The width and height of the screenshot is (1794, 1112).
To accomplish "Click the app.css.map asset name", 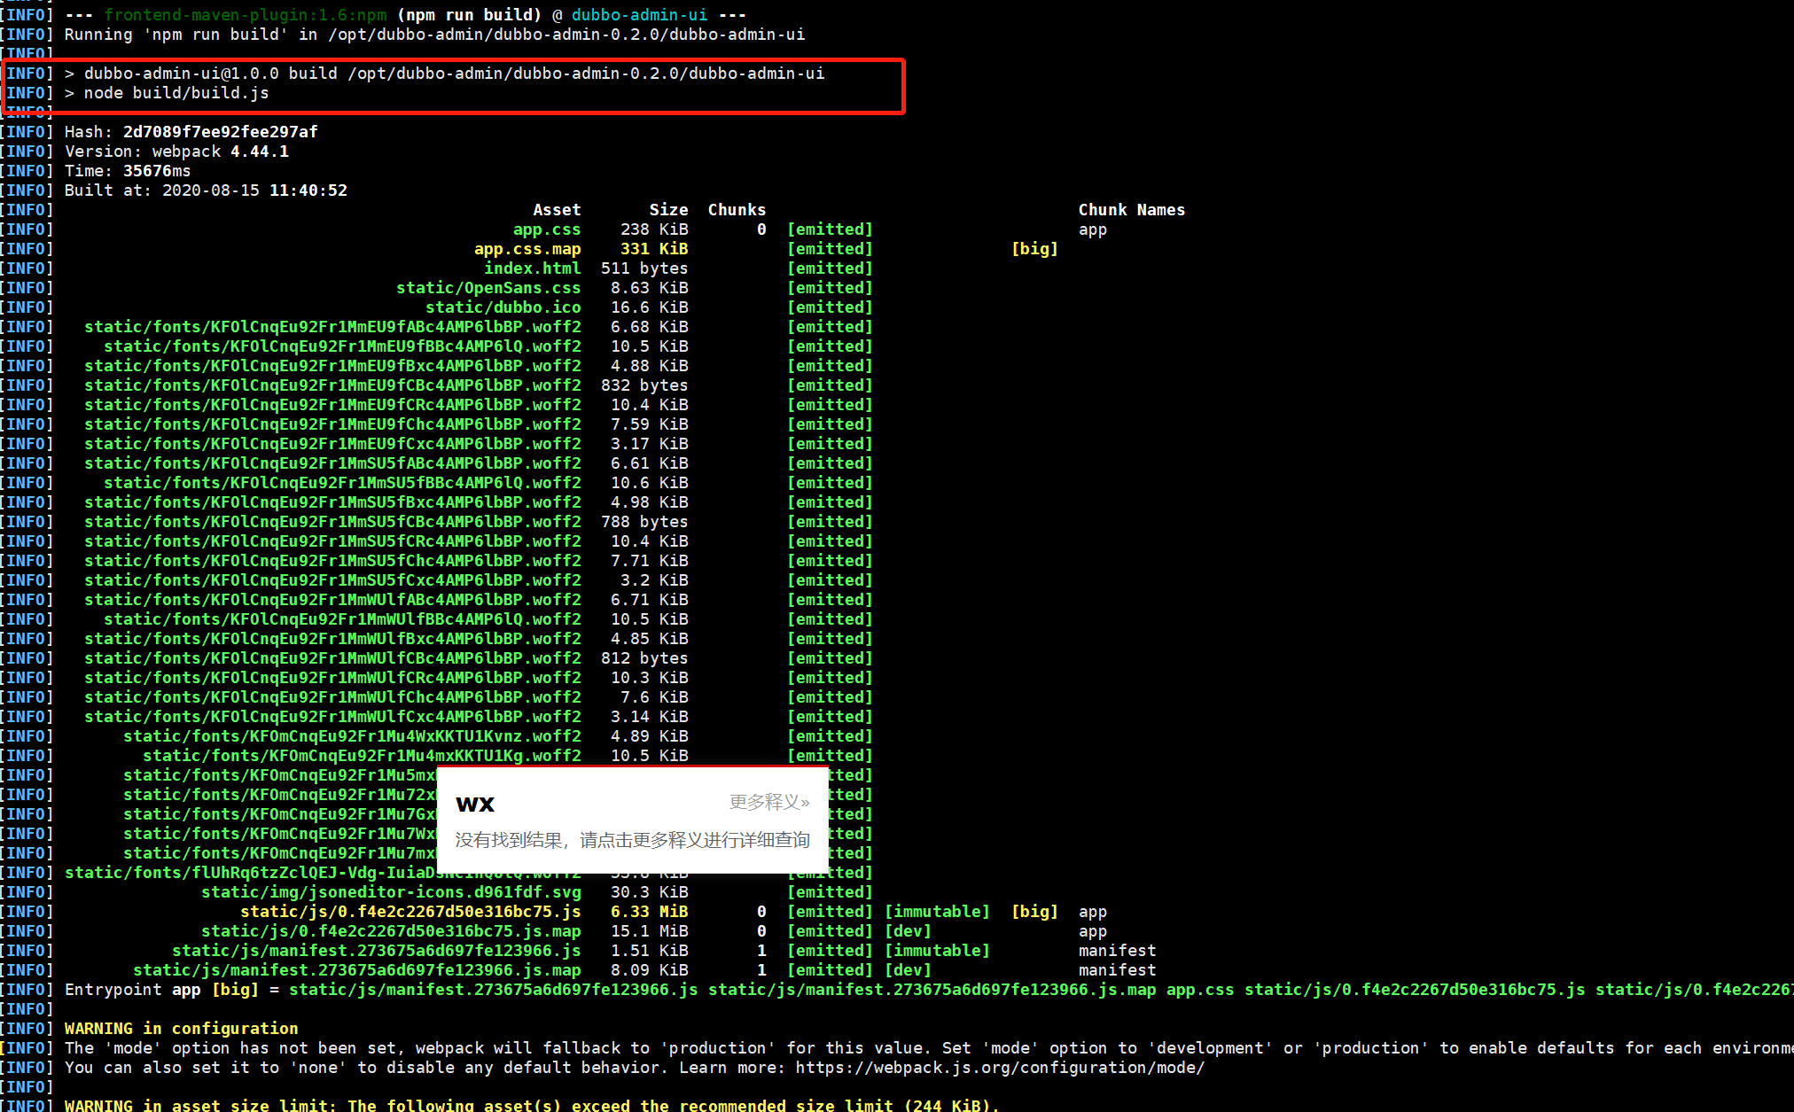I will [x=527, y=249].
